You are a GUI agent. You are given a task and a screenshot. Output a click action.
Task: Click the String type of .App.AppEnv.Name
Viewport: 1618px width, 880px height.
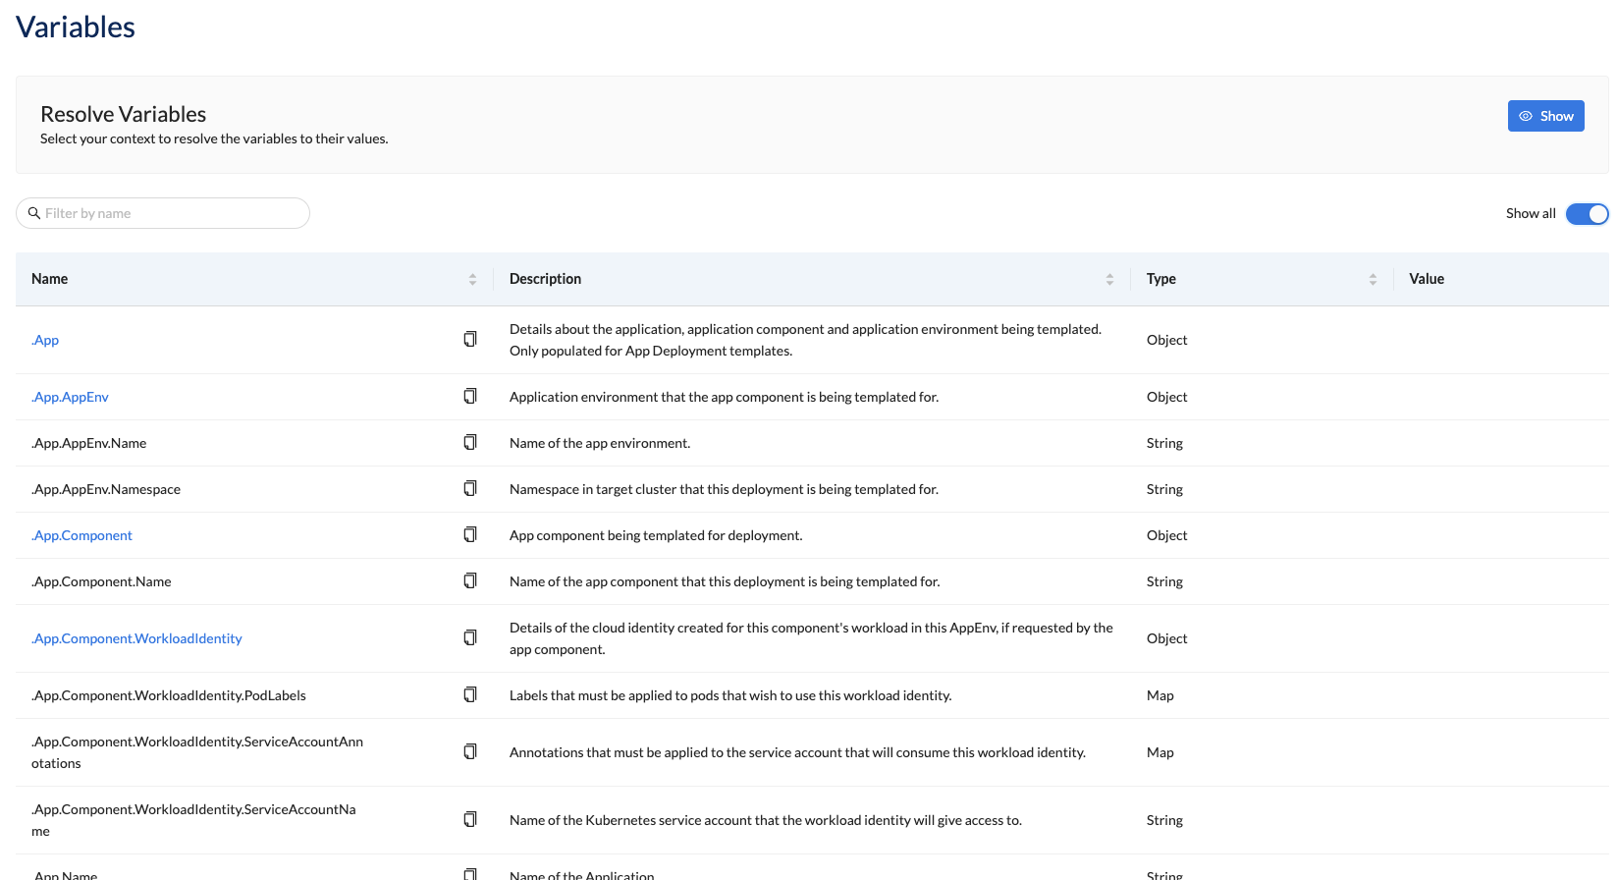point(1164,443)
